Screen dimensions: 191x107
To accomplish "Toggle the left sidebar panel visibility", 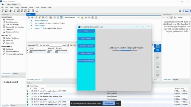I will coord(184,11).
